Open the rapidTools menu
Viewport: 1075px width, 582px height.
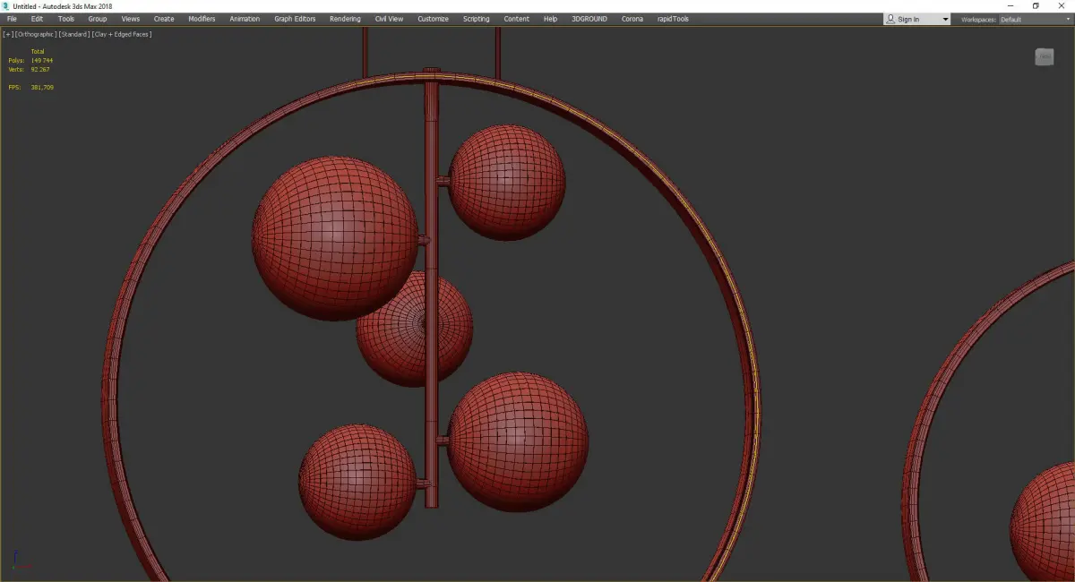672,19
